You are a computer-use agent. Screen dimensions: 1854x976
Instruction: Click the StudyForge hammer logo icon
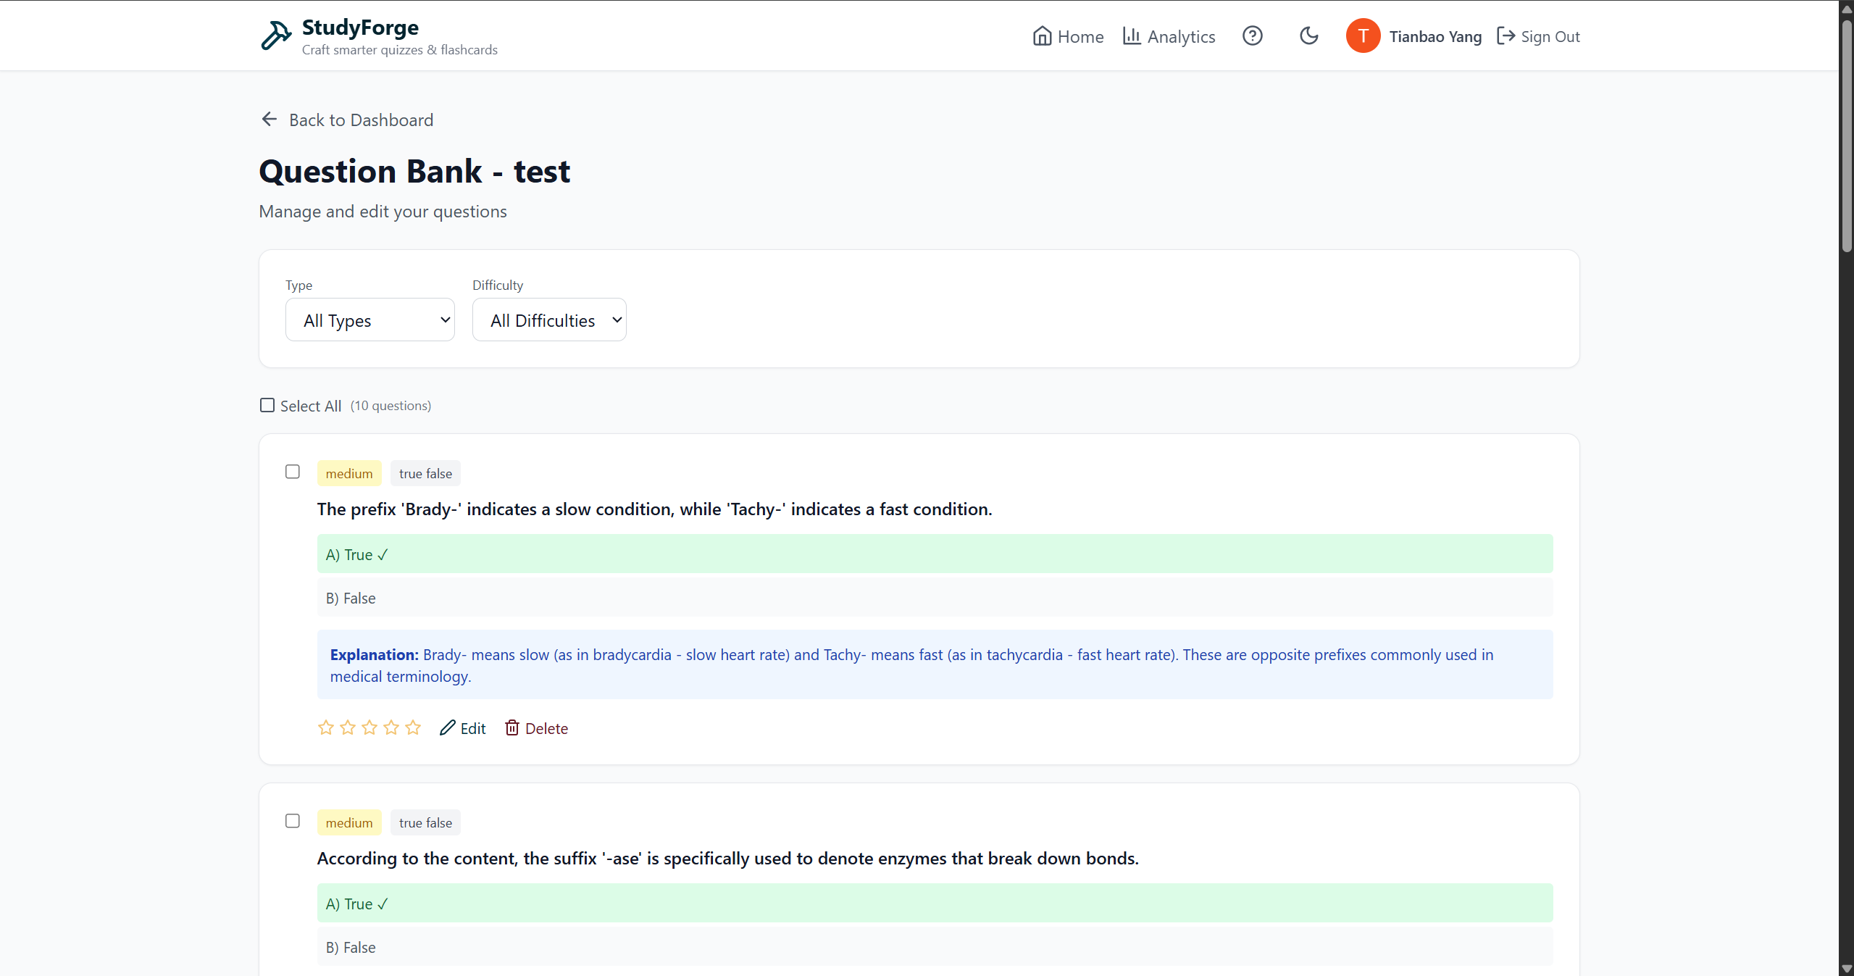pos(275,36)
